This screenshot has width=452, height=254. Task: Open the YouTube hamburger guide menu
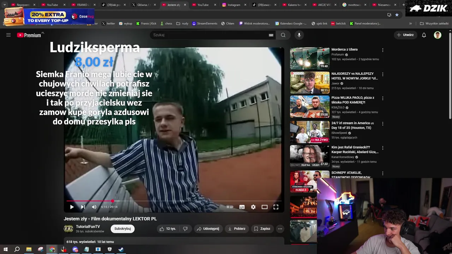(x=8, y=35)
